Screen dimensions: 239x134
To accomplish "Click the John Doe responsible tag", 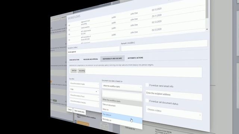I will coord(74,71).
